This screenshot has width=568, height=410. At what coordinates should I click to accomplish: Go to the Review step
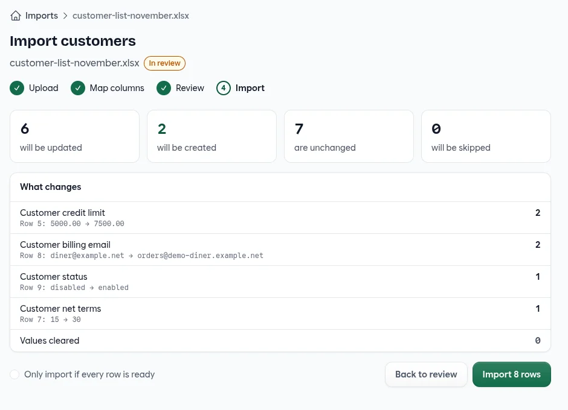190,88
